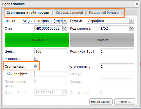Expand the Счет dropdown arrow
The image size is (141, 109).
65,28
